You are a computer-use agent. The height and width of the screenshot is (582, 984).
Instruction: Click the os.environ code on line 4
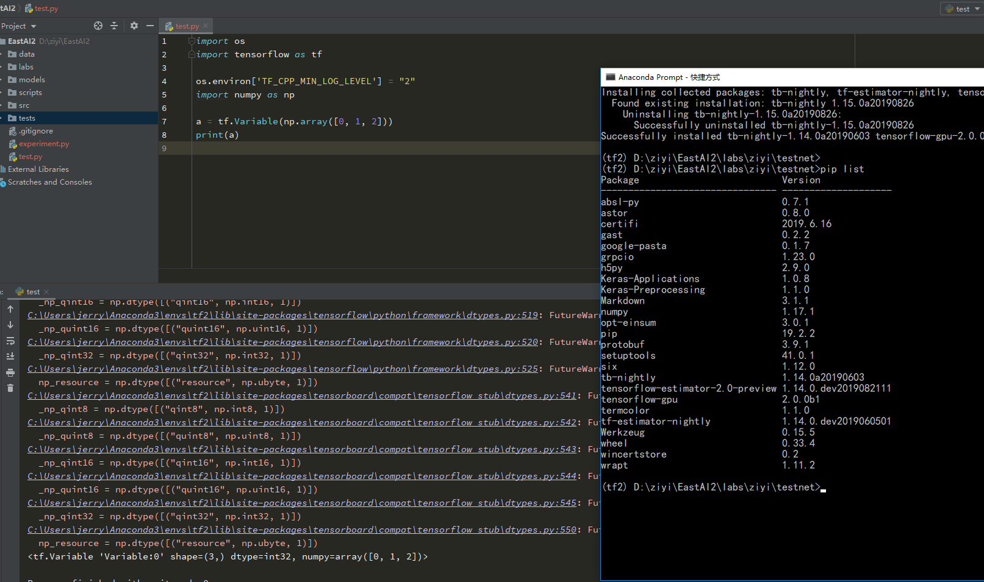pyautogui.click(x=305, y=81)
